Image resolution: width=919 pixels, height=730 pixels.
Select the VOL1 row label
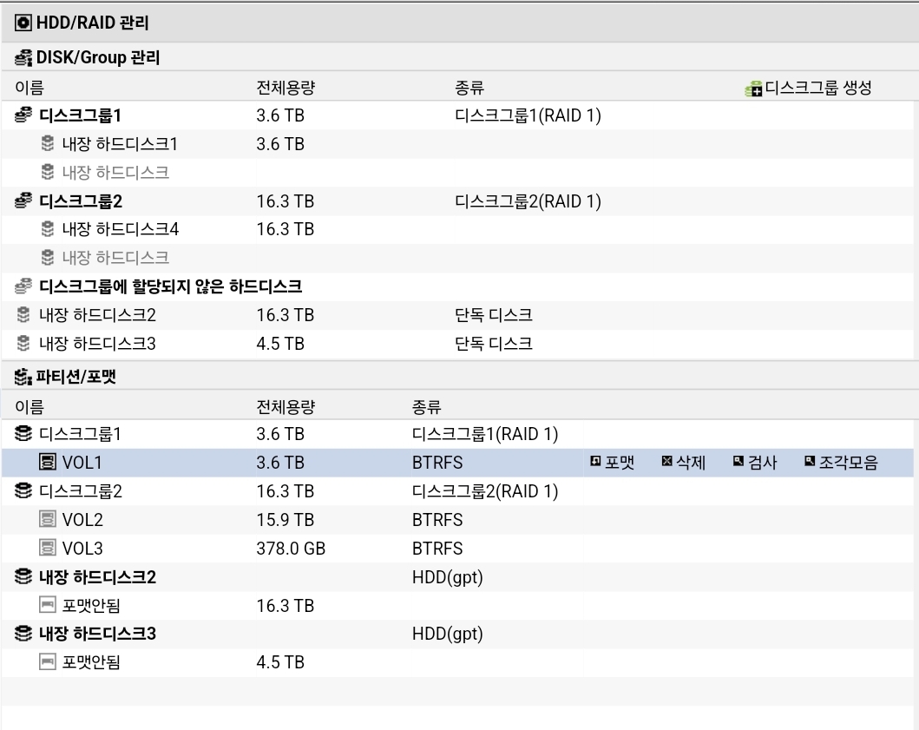tap(82, 464)
